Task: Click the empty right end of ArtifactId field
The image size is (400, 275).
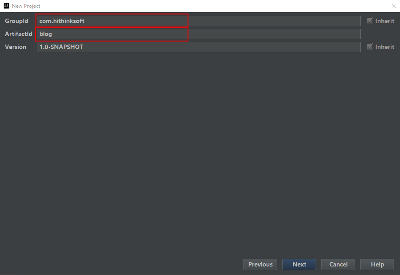Action: (x=316, y=34)
